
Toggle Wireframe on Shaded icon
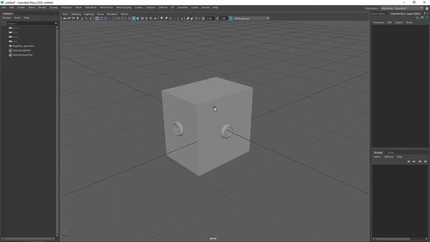click(142, 19)
